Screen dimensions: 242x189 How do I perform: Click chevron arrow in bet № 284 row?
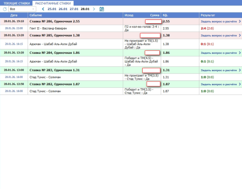click(x=240, y=53)
